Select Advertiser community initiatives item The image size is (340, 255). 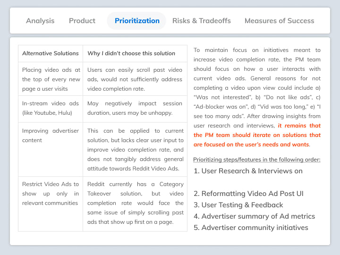251,228
